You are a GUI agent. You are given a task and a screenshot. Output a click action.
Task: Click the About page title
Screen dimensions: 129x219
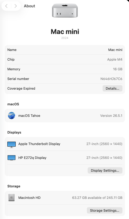coord(29,6)
